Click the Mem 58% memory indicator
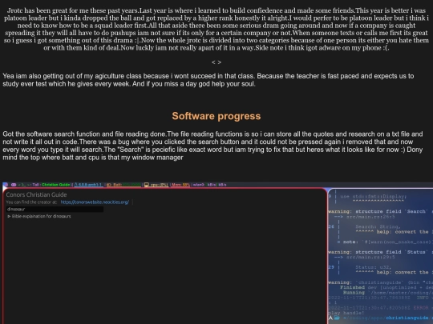 [x=180, y=185]
